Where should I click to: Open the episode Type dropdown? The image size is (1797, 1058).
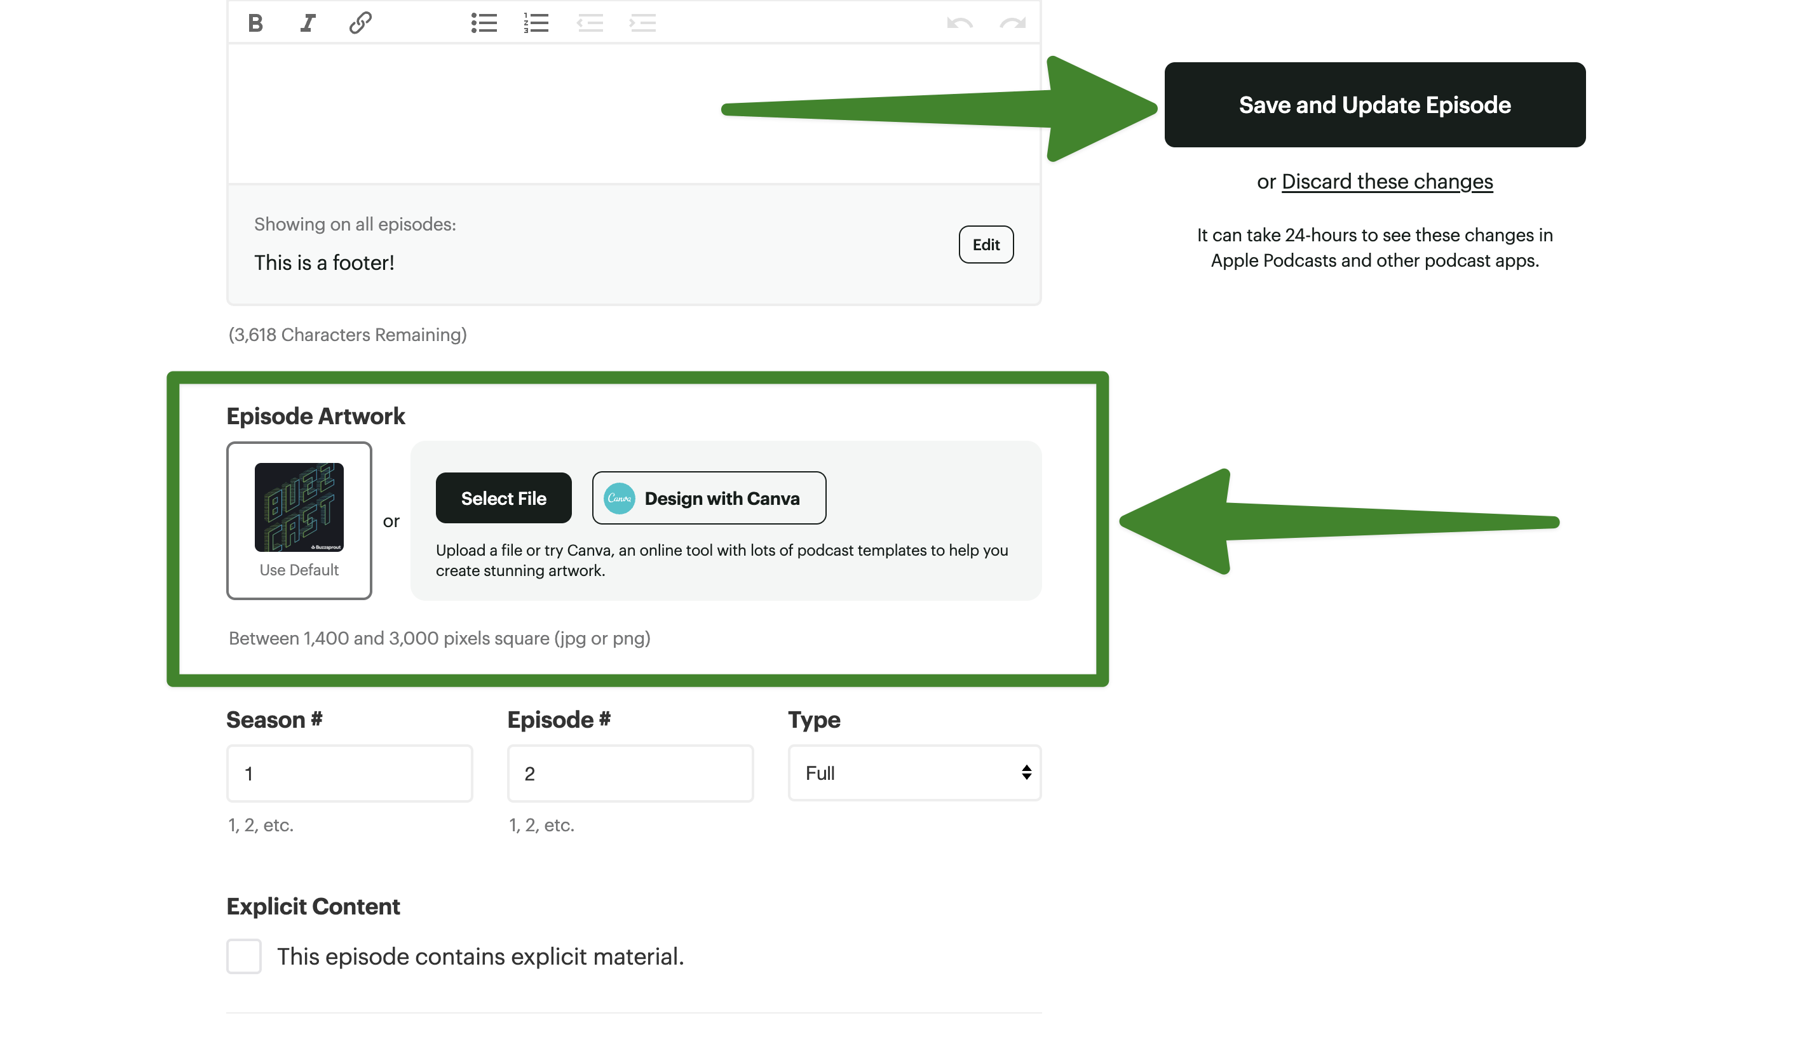(x=914, y=773)
